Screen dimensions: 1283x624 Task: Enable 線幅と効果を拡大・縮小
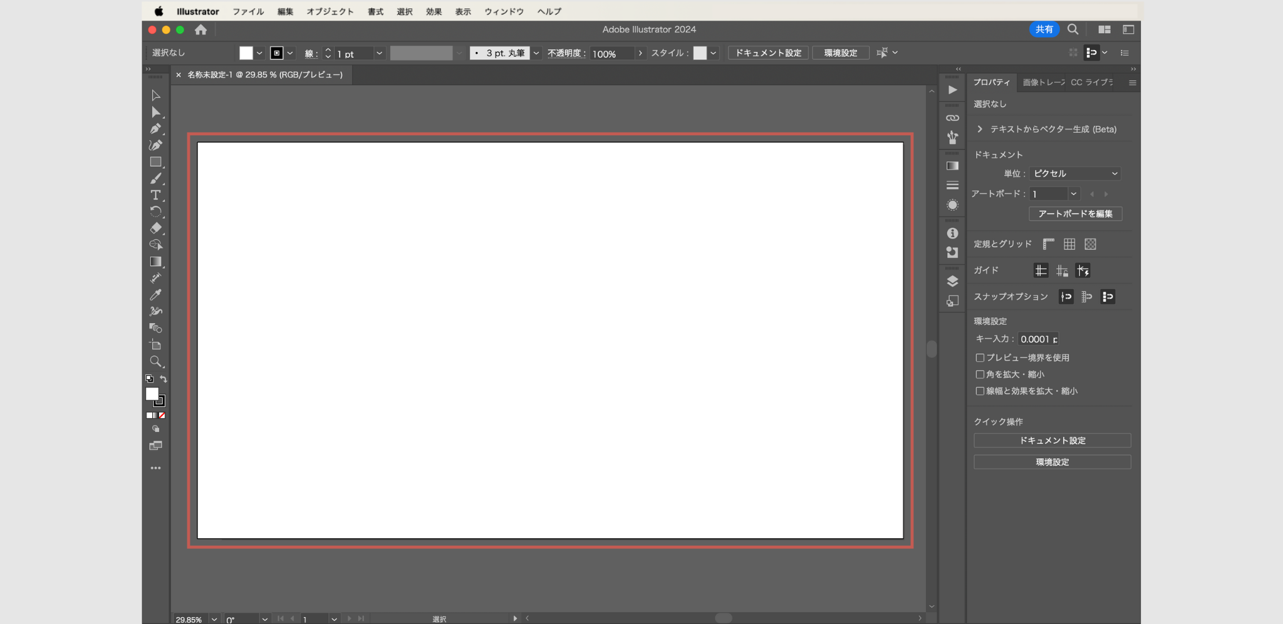(980, 391)
